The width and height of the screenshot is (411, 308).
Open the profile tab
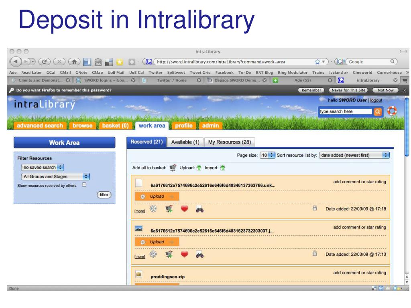[x=183, y=126]
